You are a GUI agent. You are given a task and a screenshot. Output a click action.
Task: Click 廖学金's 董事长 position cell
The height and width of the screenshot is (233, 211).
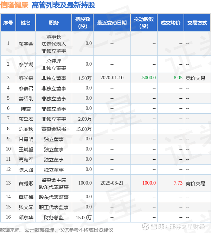click(53, 44)
